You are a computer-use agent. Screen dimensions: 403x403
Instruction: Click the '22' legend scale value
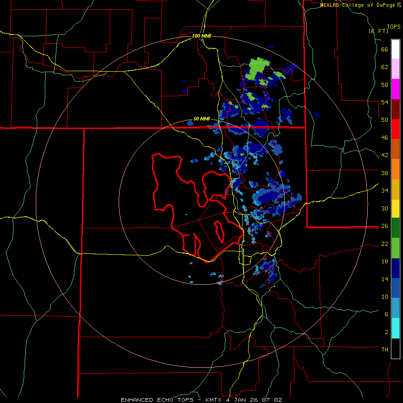[x=385, y=244]
